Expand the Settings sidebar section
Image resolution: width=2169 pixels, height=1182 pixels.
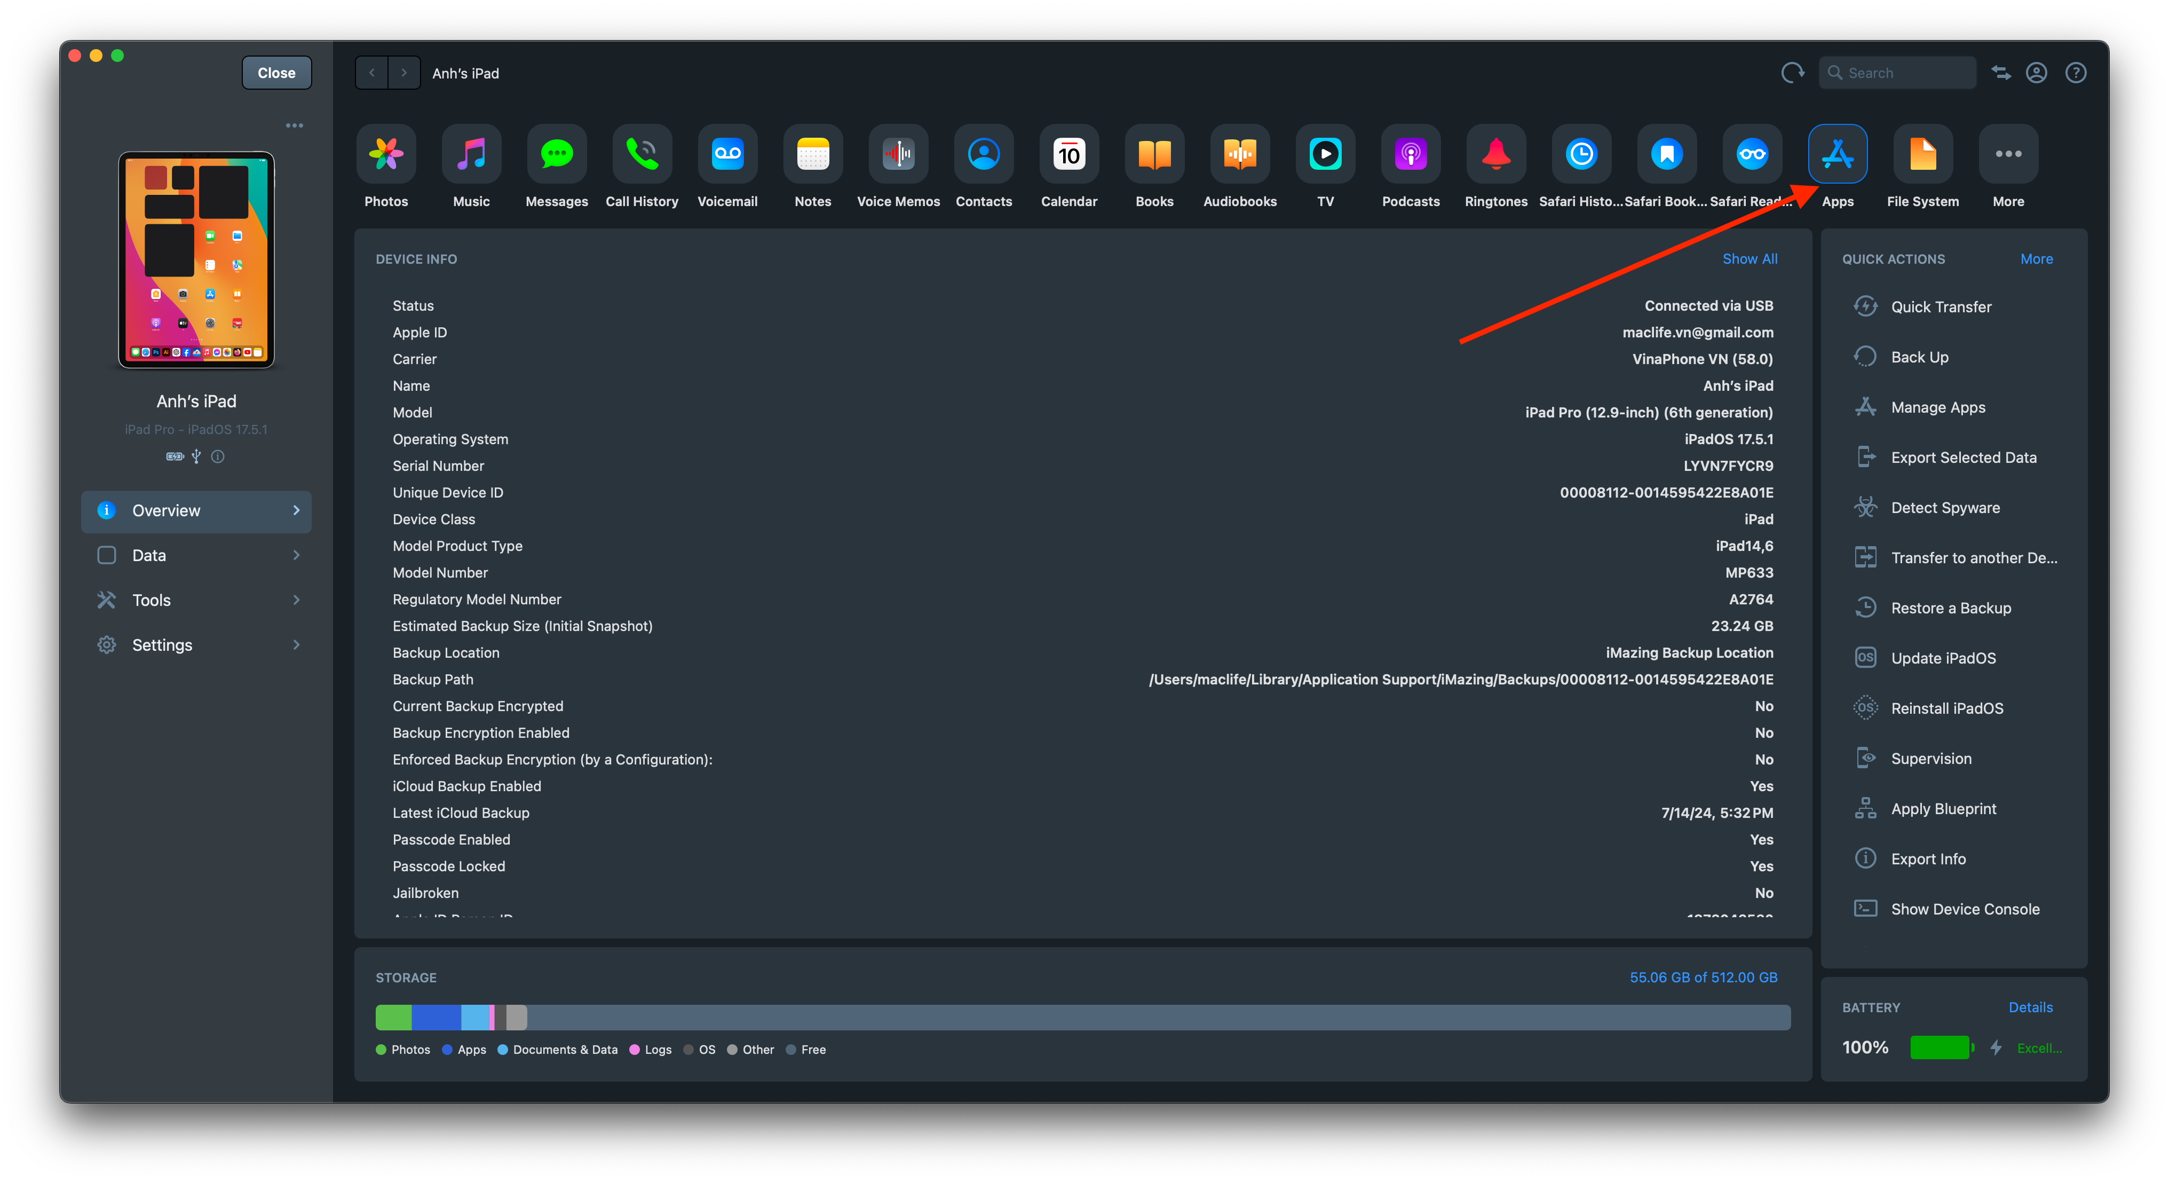tap(196, 644)
